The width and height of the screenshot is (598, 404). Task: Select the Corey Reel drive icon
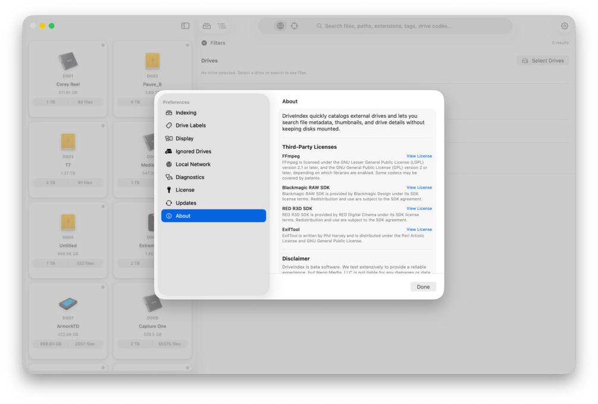pyautogui.click(x=68, y=61)
